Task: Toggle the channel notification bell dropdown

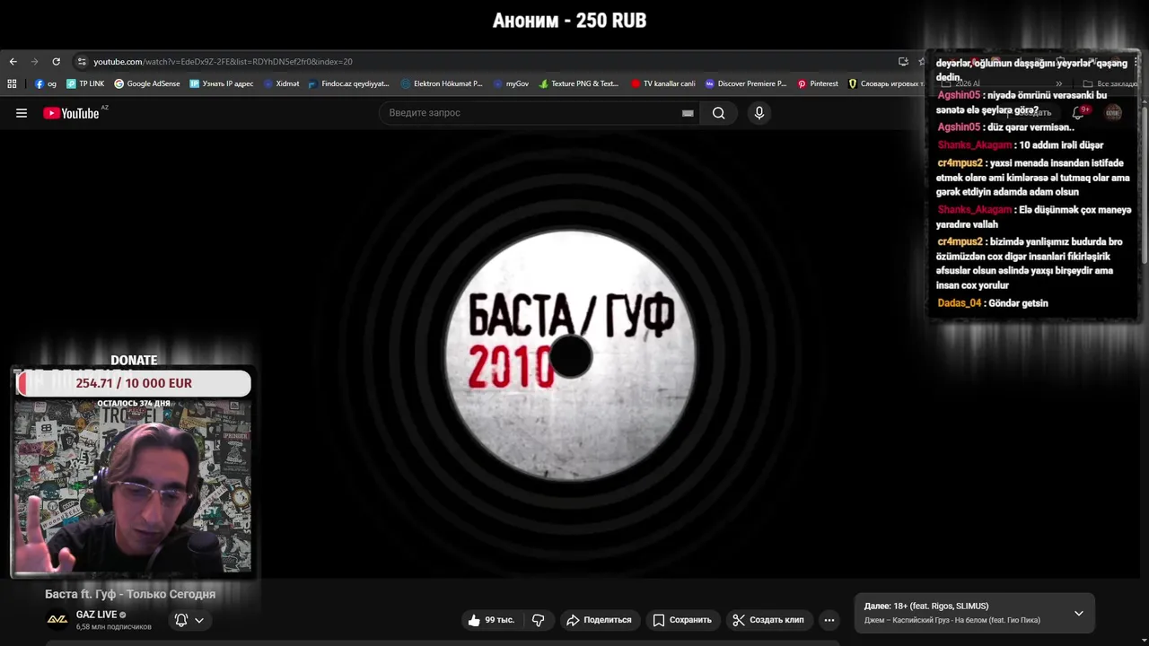Action: pyautogui.click(x=189, y=620)
